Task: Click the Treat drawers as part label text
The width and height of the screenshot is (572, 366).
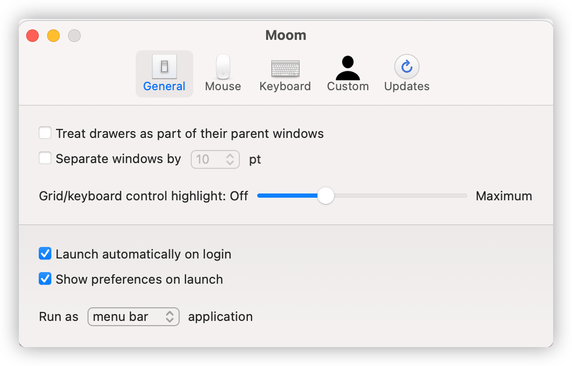Action: point(190,134)
